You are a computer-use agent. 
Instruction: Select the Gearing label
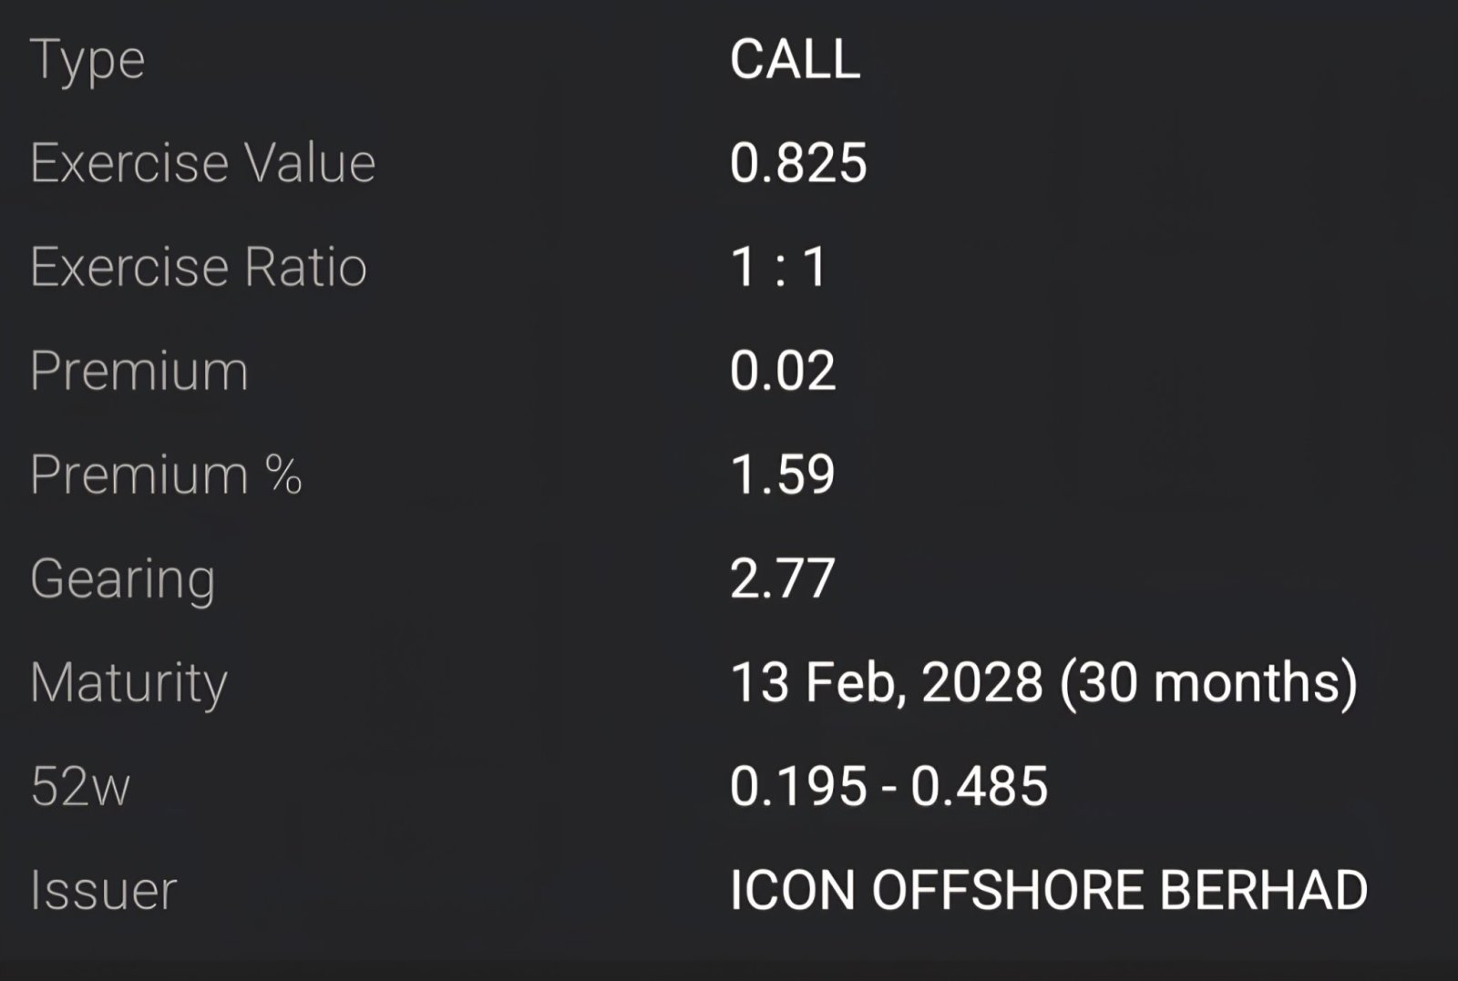click(122, 581)
